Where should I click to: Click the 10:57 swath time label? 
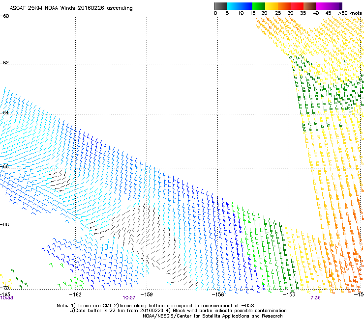tap(129, 298)
